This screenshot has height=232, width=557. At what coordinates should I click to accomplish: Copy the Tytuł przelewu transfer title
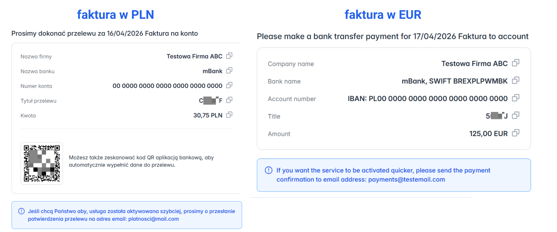click(x=229, y=100)
